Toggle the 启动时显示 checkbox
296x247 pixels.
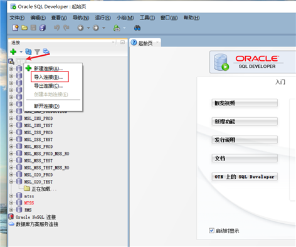tap(211, 231)
